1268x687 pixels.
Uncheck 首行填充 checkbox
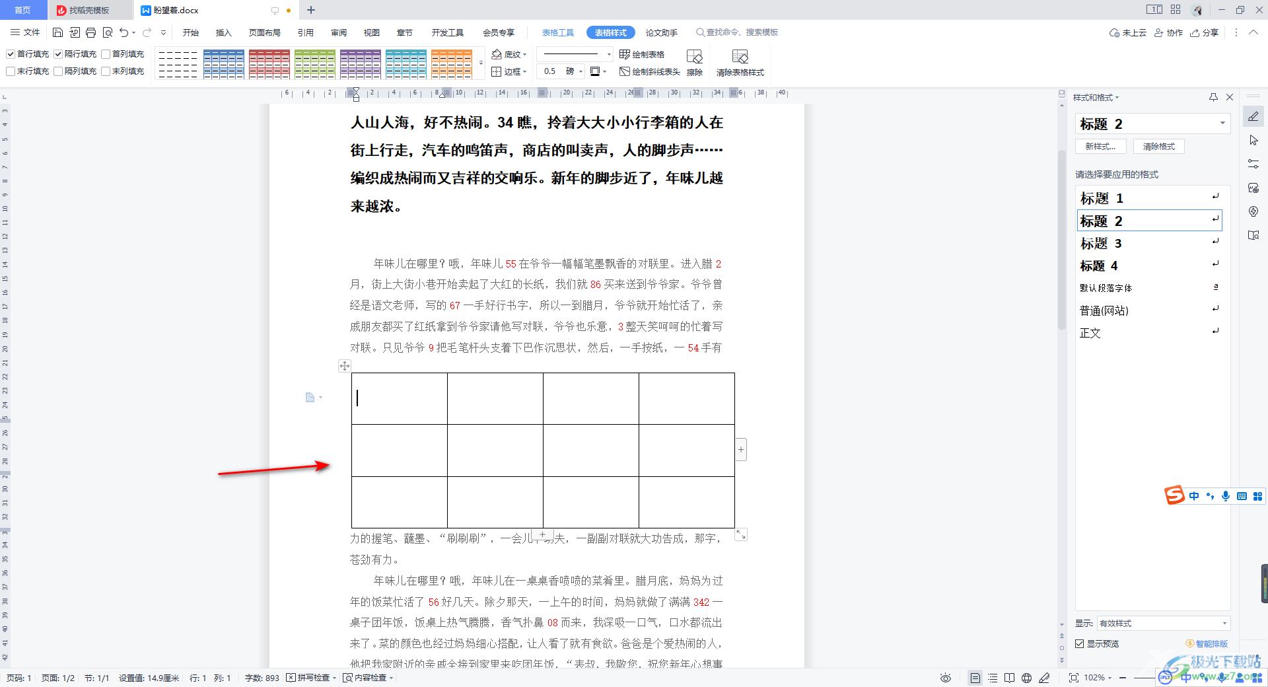[11, 54]
